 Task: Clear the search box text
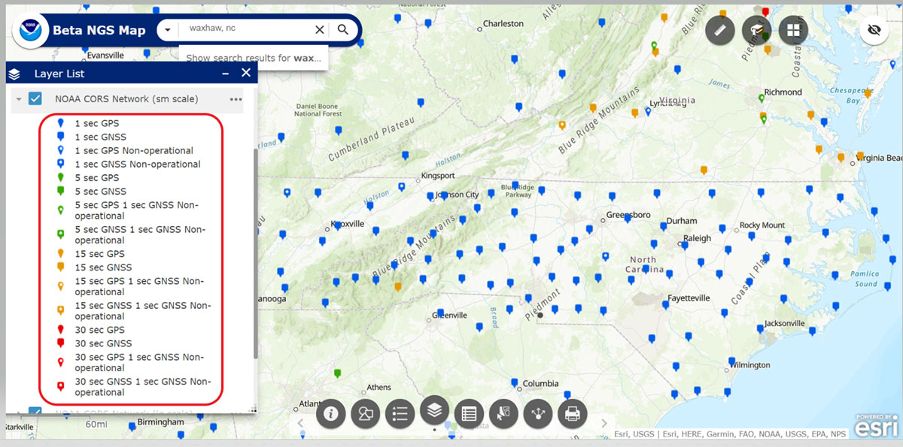coord(320,29)
